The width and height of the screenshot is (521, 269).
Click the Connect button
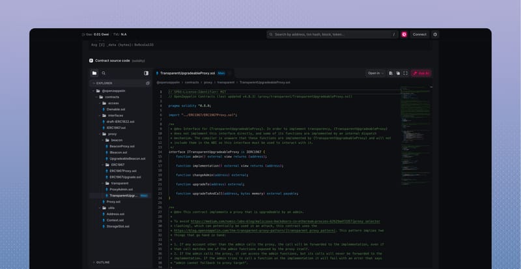point(419,35)
